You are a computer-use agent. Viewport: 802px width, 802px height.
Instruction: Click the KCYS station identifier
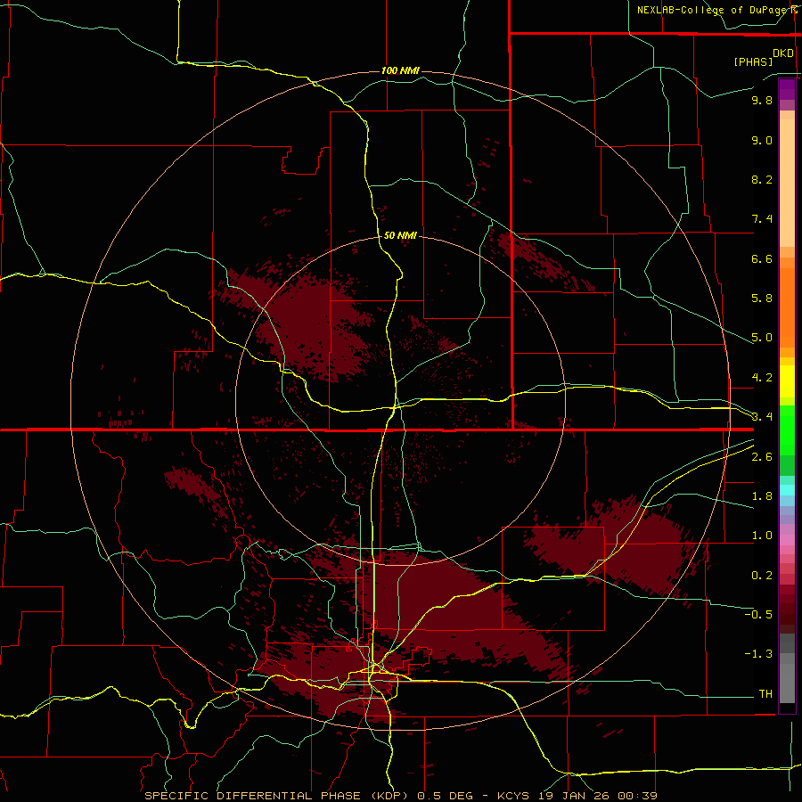(x=511, y=796)
